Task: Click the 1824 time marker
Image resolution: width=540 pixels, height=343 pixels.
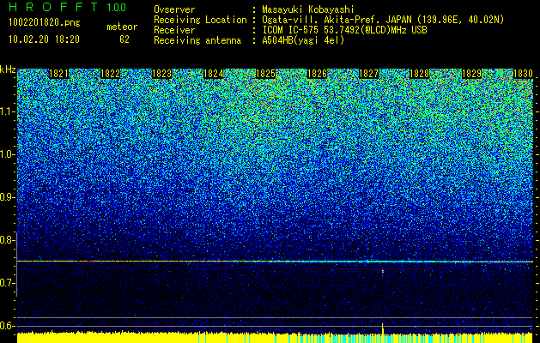Action: click(214, 74)
